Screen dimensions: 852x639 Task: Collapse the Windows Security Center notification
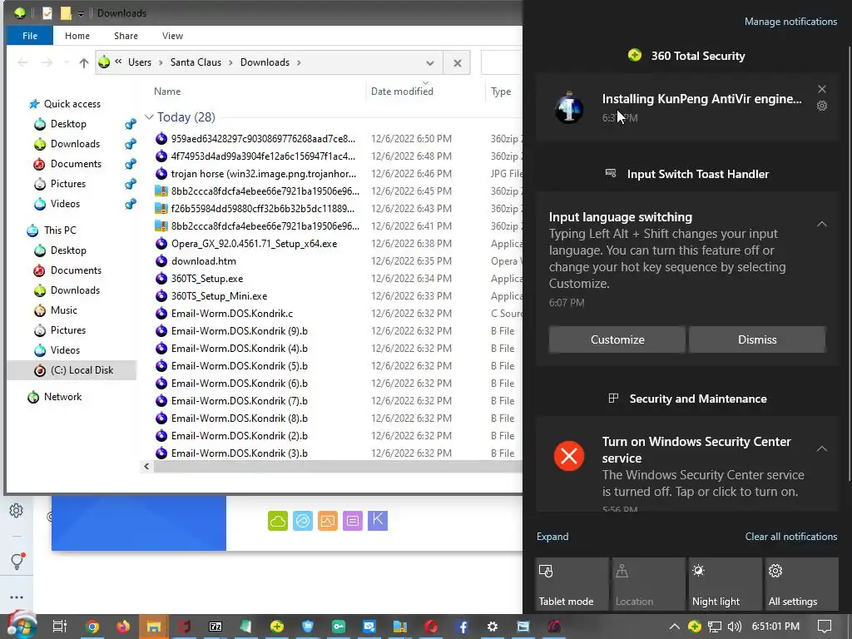pyautogui.click(x=821, y=448)
